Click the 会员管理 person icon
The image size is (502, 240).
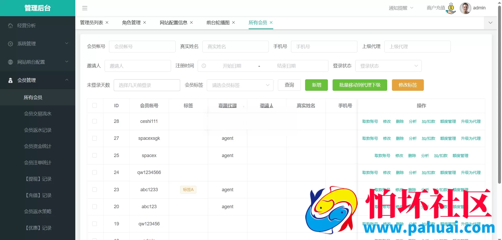(10, 80)
